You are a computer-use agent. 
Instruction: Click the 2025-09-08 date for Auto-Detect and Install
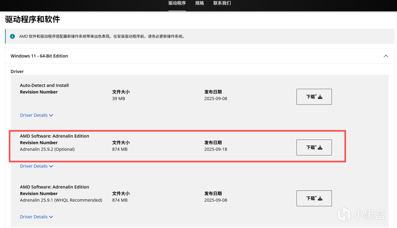pos(216,99)
